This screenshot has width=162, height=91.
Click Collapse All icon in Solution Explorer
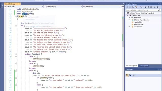point(148,7)
